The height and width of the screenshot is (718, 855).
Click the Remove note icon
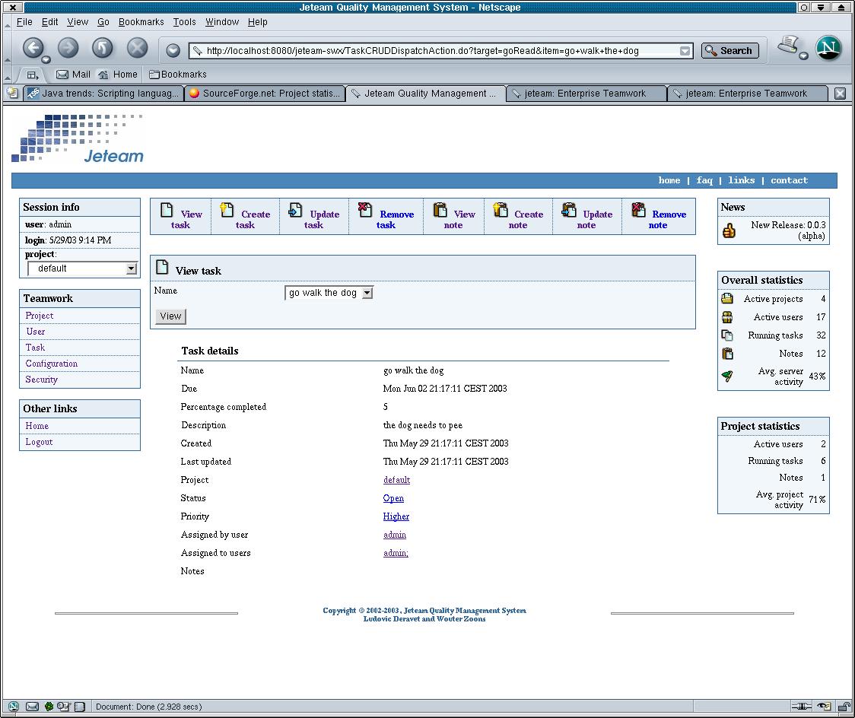(639, 211)
